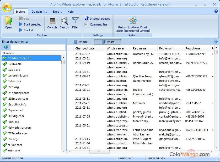Click results table scroll up arrow
This screenshot has width=220, height=162.
216,48
